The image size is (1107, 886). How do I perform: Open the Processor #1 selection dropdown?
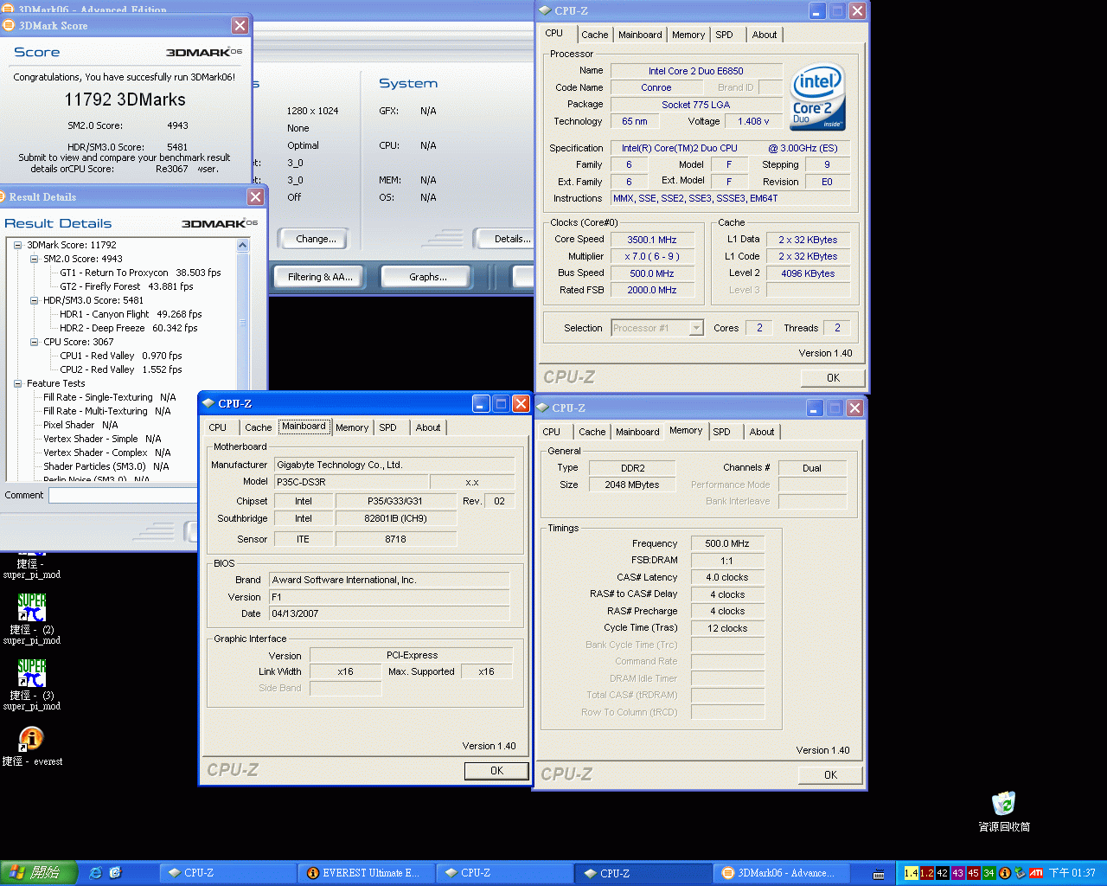696,328
